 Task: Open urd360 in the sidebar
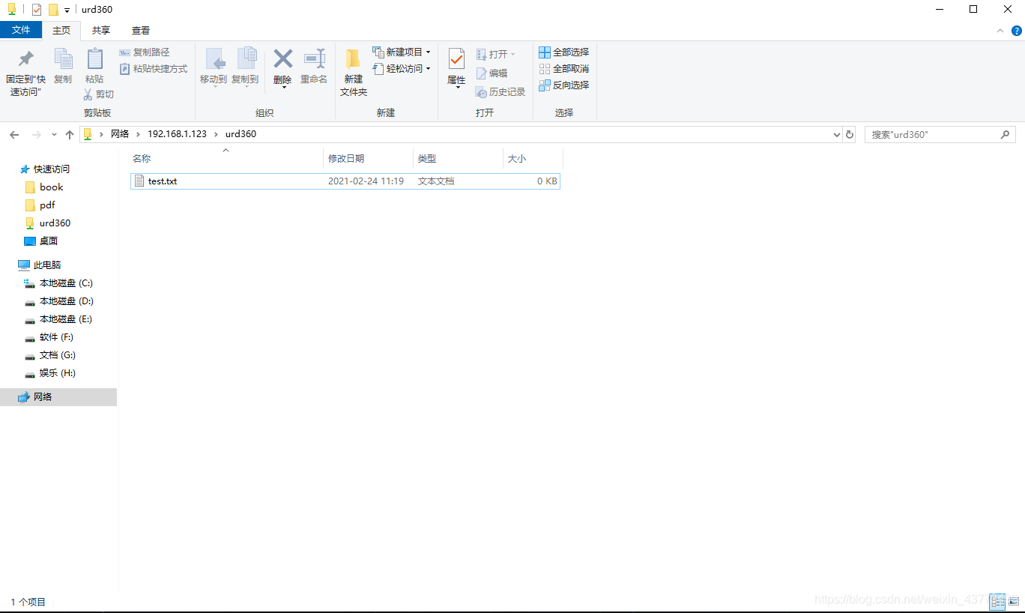55,223
